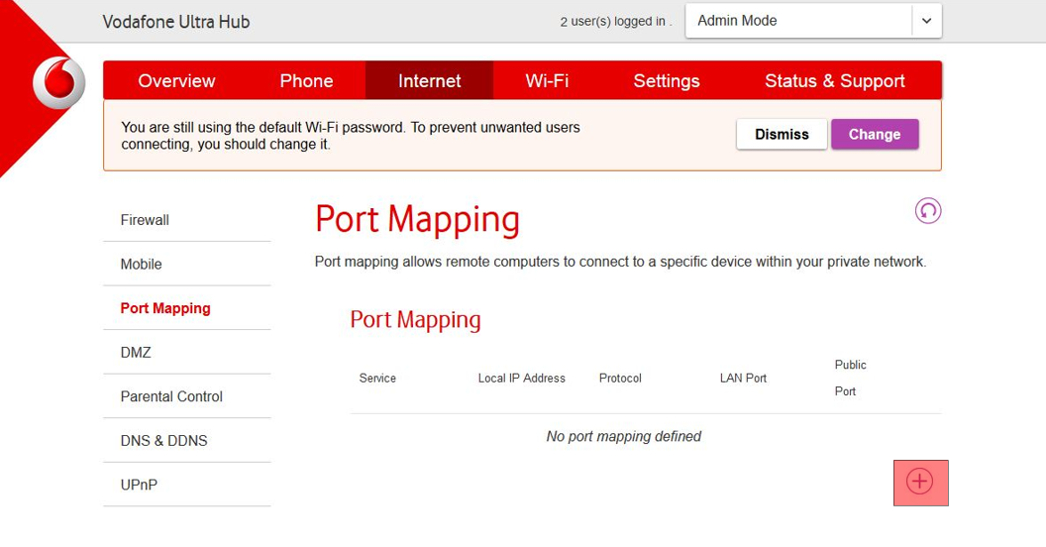Go to Parental Control settings
Screen dimensions: 1046x547
[x=171, y=396]
